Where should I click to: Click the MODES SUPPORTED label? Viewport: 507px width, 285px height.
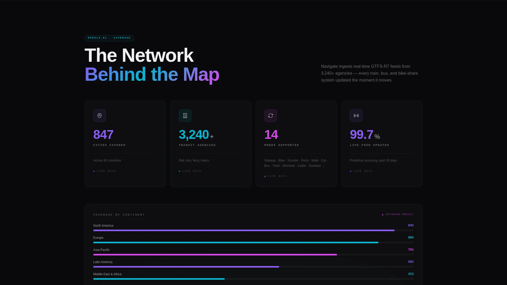point(282,145)
